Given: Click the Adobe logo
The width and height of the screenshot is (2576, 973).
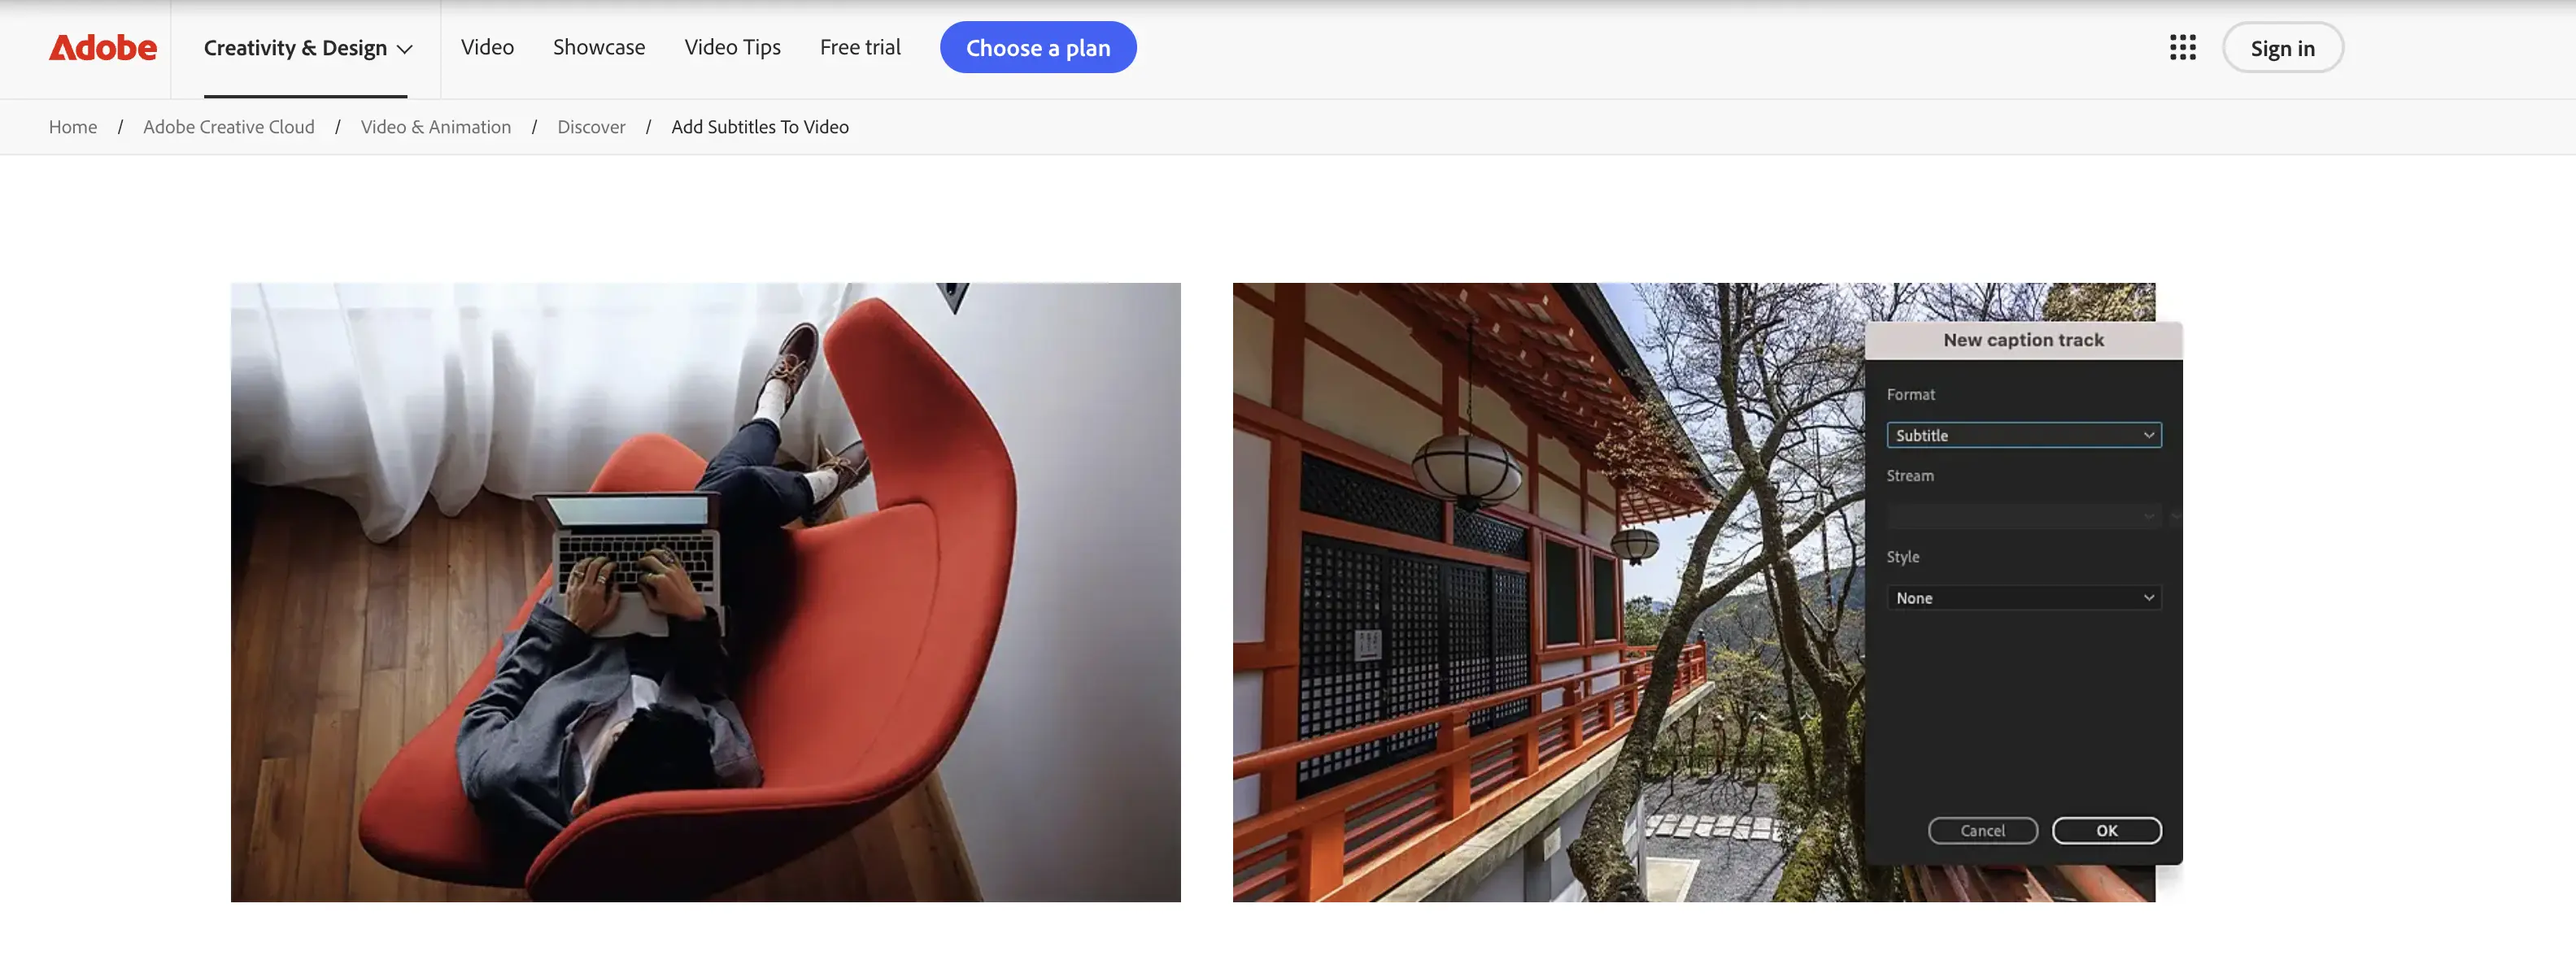Looking at the screenshot, I should (103, 48).
